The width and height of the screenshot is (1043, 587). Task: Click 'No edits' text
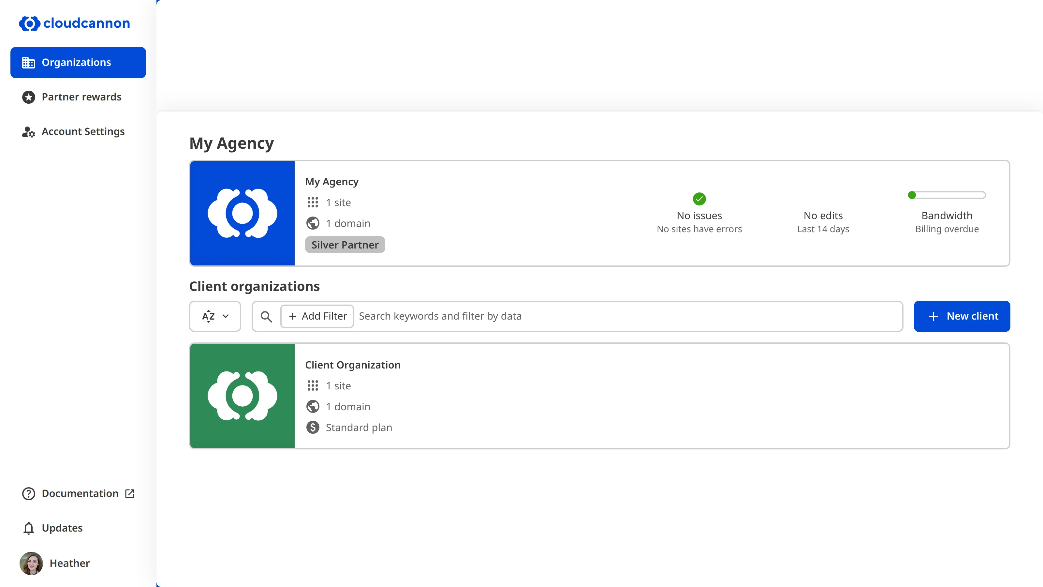tap(823, 216)
